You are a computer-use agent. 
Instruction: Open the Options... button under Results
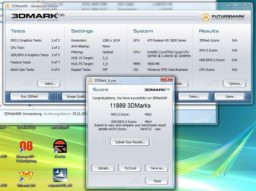[235, 84]
